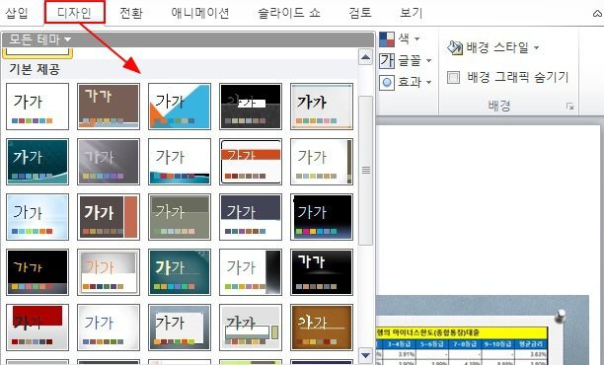Screen dimensions: 604x365
Task: Select the teal theme with dotted line
Action: pos(180,272)
